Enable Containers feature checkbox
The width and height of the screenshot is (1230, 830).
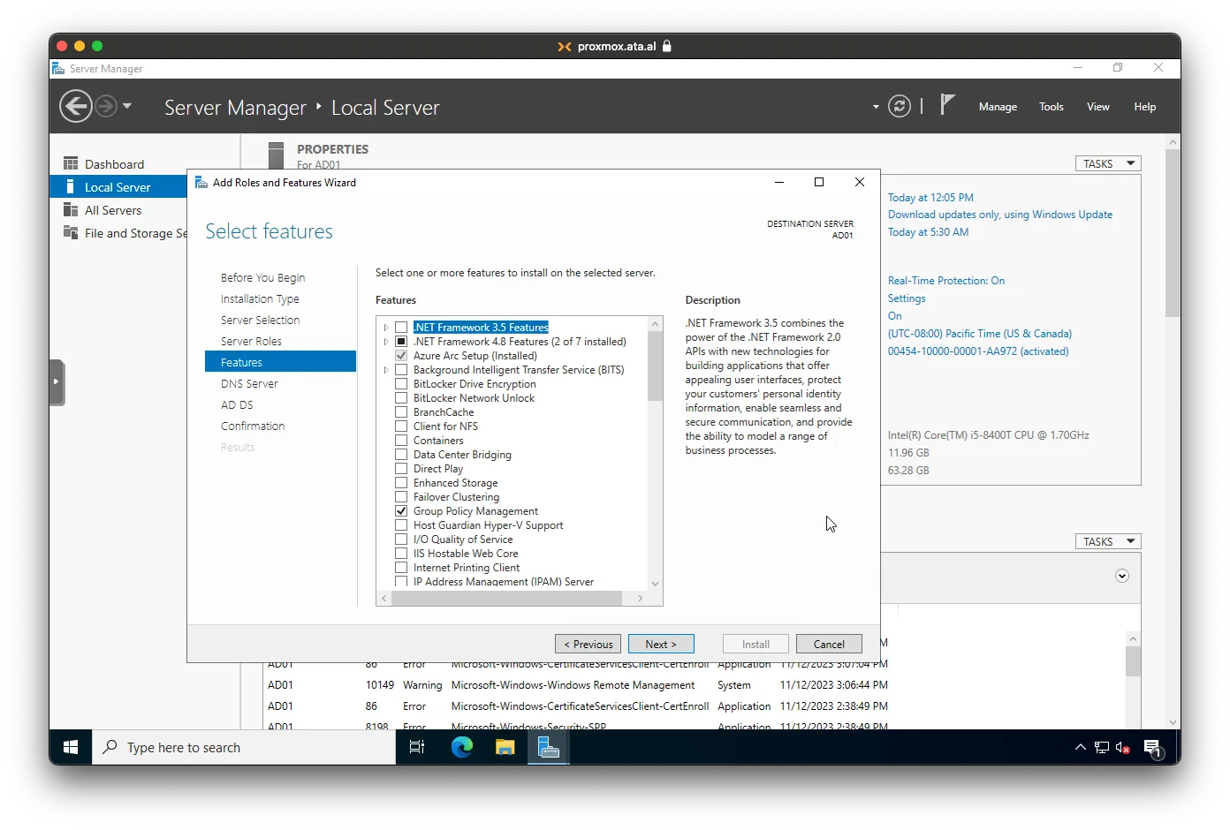(x=401, y=441)
